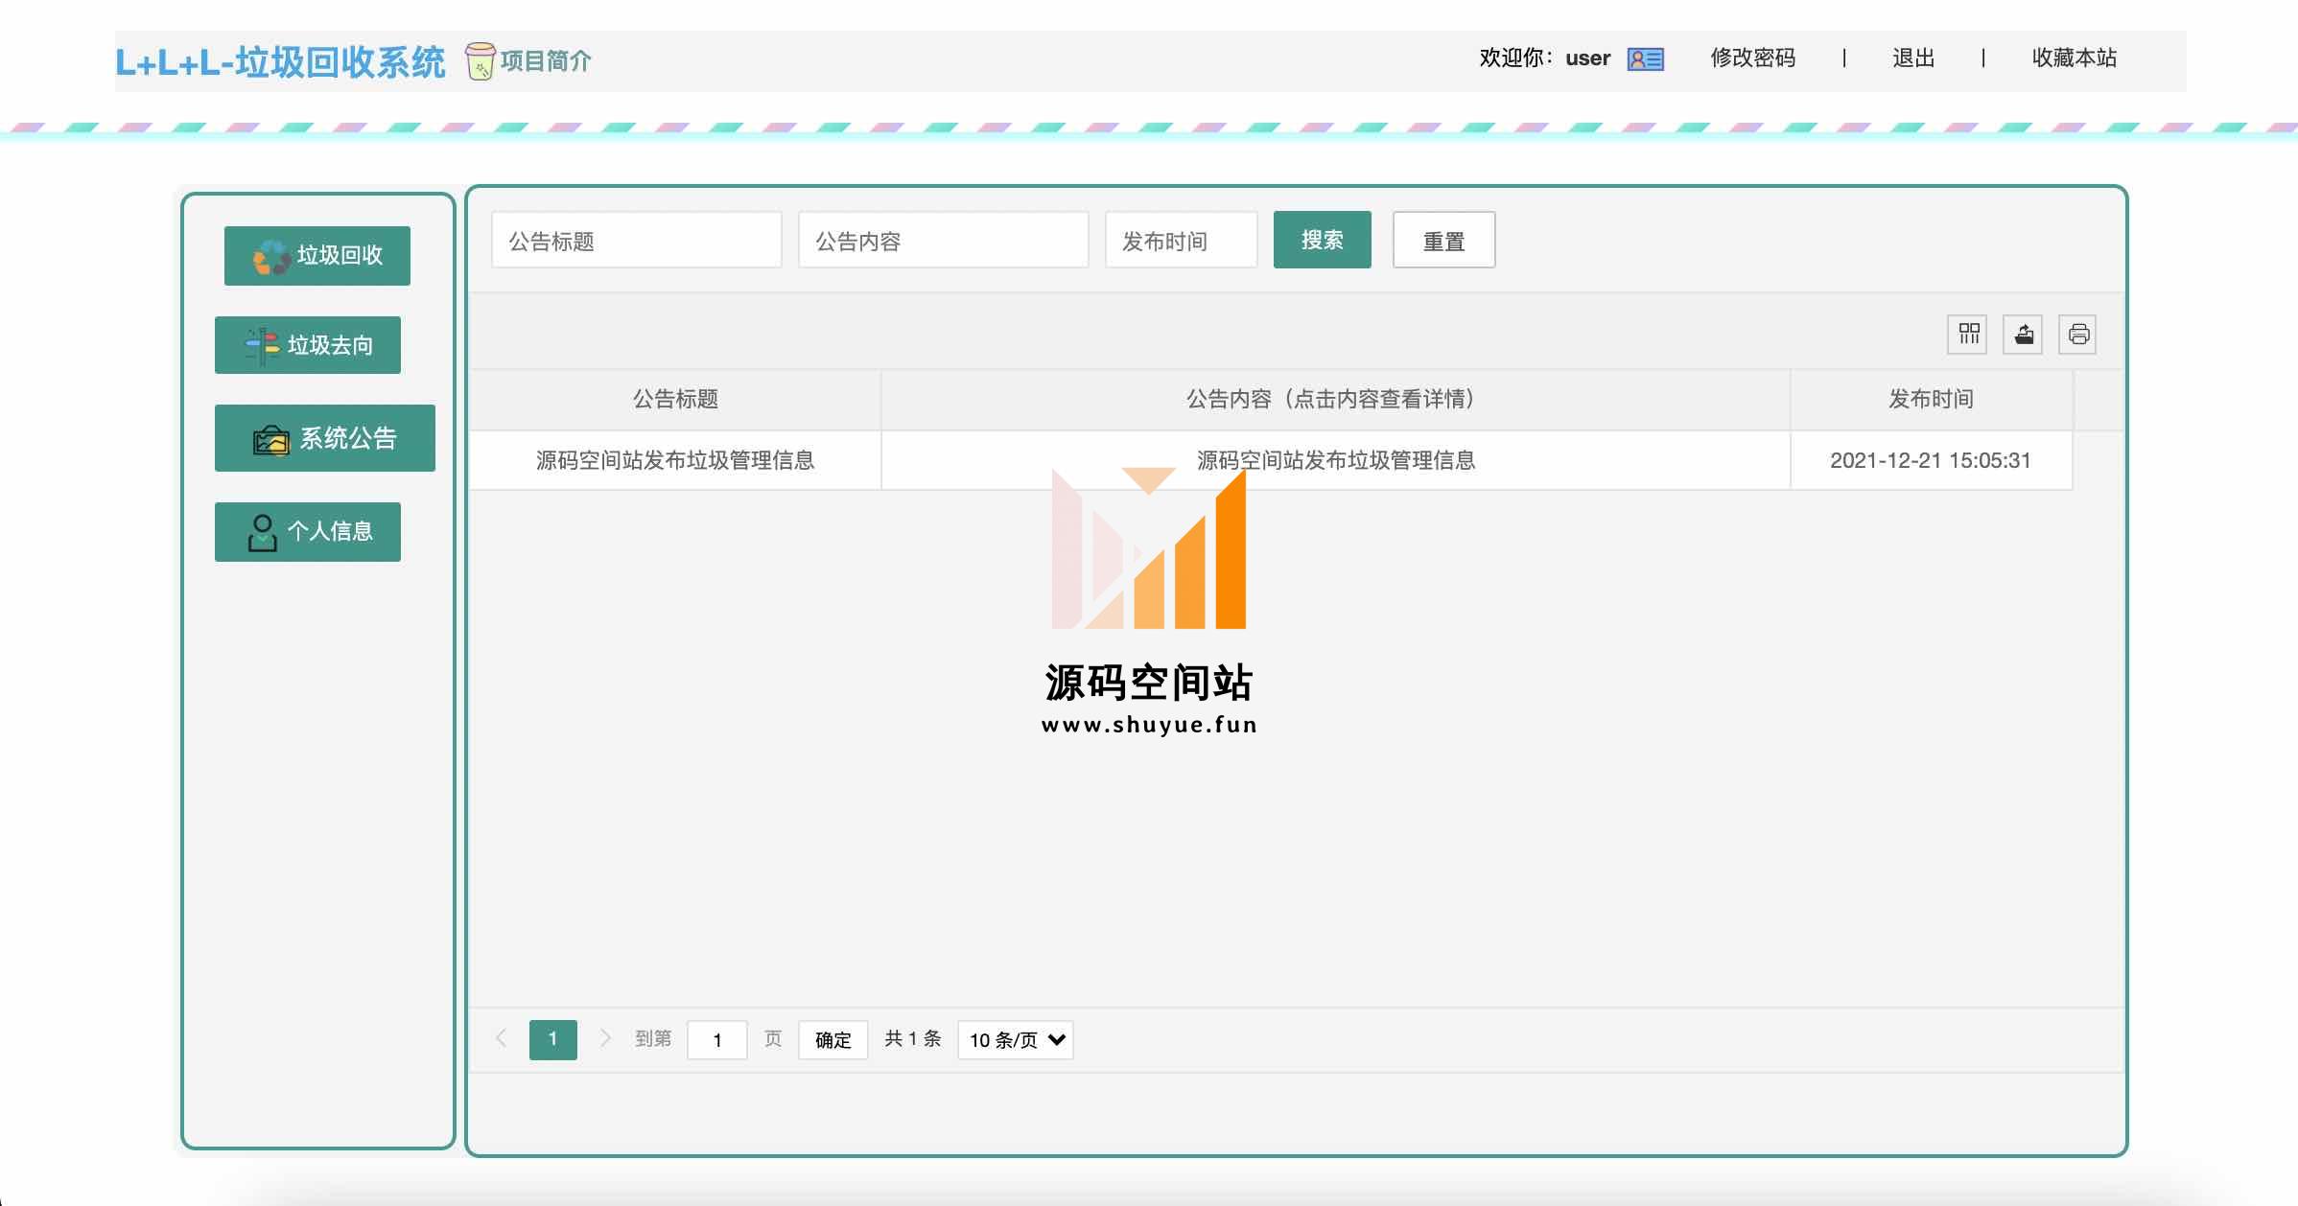Screen dimensions: 2298x1206
Task: Click the 公告内容 column header
Action: pos(1336,400)
